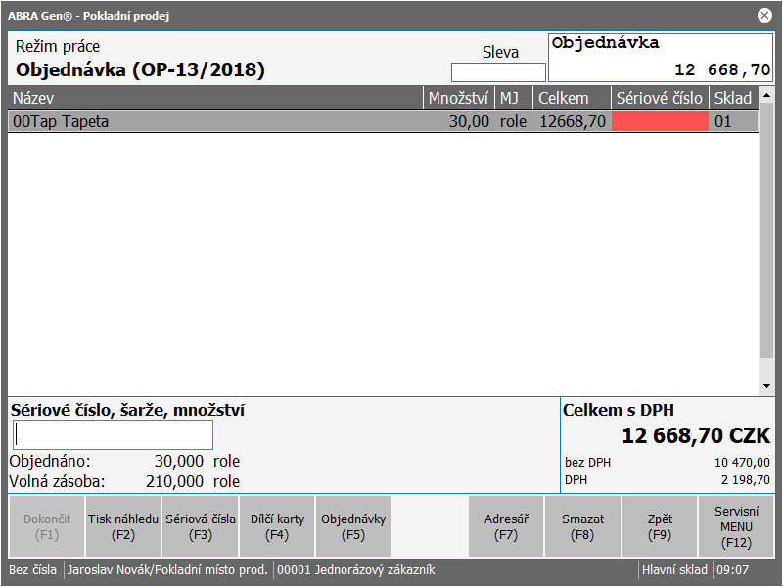
Task: Click the Název column header
Action: click(x=215, y=98)
